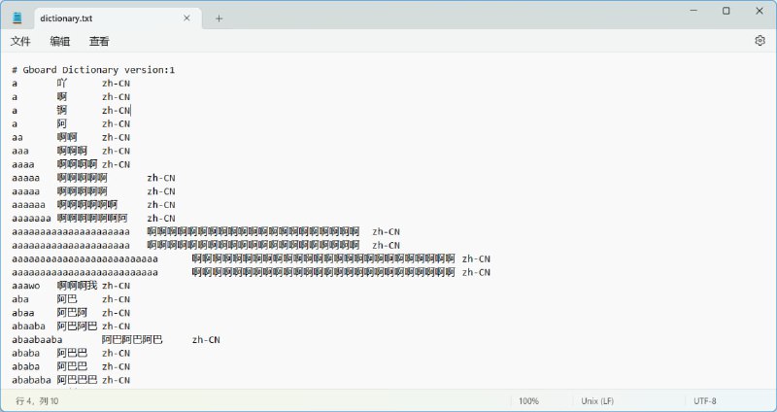This screenshot has width=777, height=412.
Task: Click the word aaawo in the text
Action: [x=26, y=286]
